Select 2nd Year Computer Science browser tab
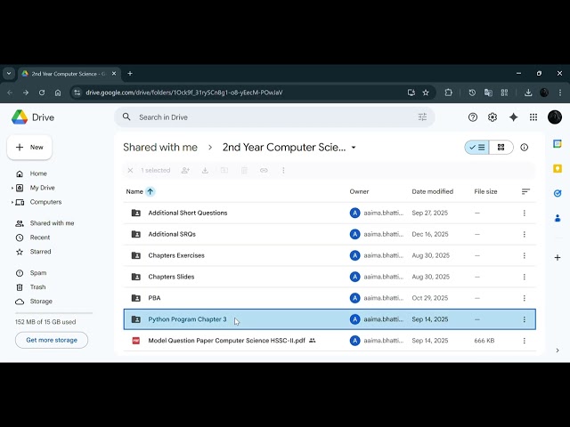570x427 pixels. point(69,74)
